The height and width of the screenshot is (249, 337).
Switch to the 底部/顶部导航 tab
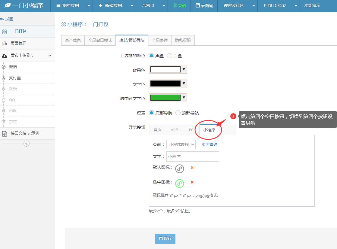(x=132, y=40)
